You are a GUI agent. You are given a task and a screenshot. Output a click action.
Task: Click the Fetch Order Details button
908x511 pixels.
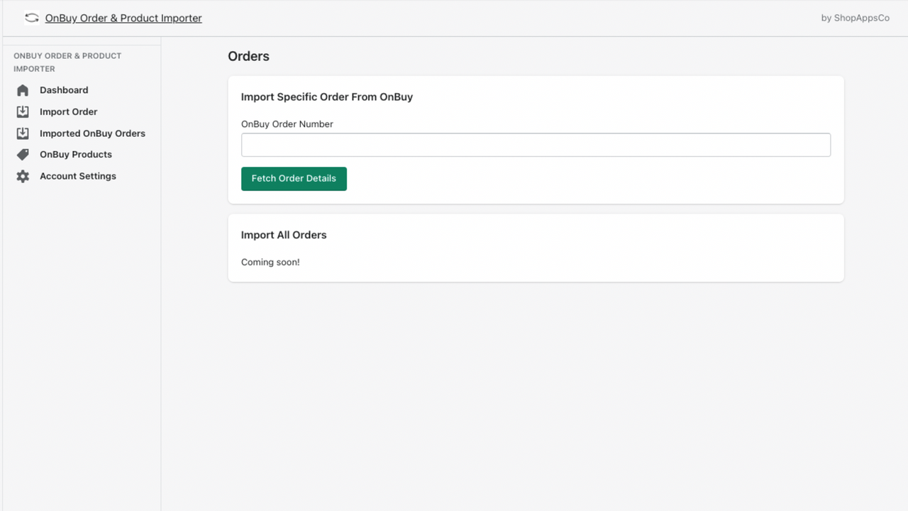tap(294, 179)
